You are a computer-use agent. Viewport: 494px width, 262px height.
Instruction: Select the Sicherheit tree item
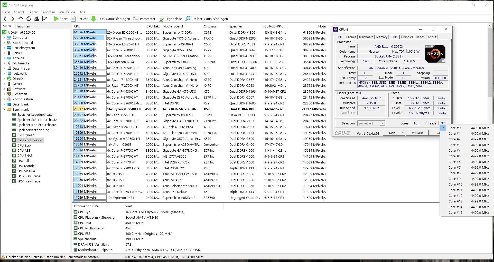point(20,94)
